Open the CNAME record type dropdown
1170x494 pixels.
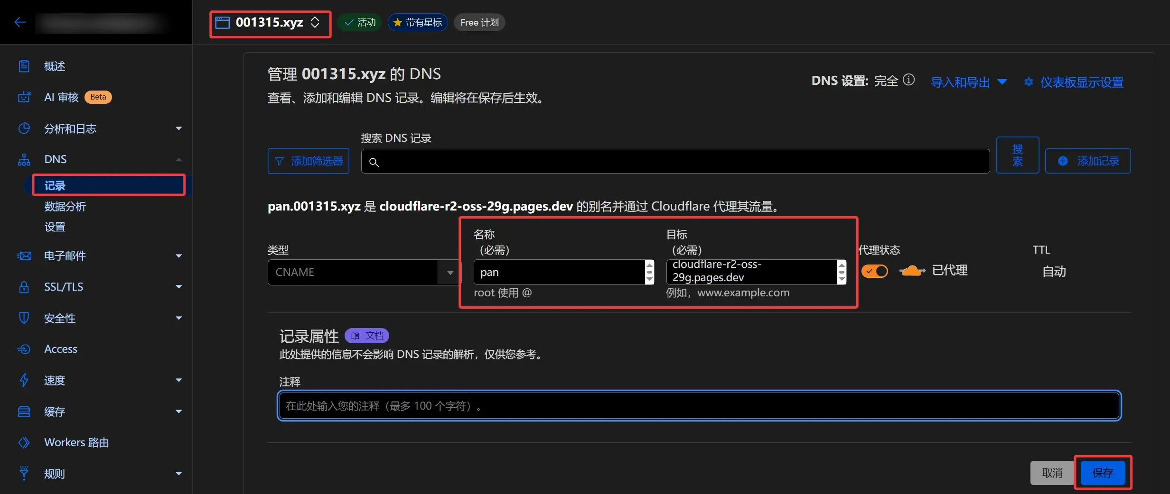[449, 272]
